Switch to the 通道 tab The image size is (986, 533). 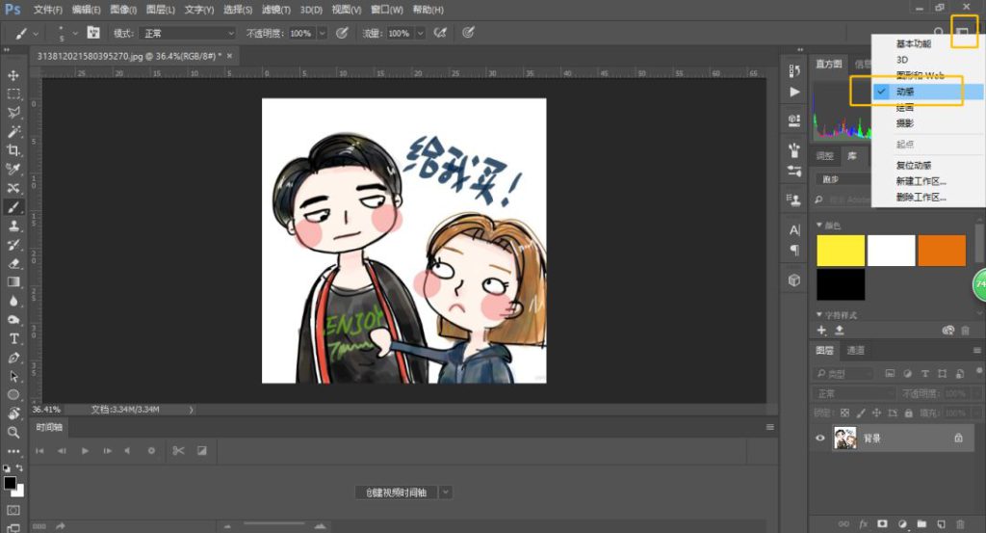(x=855, y=351)
